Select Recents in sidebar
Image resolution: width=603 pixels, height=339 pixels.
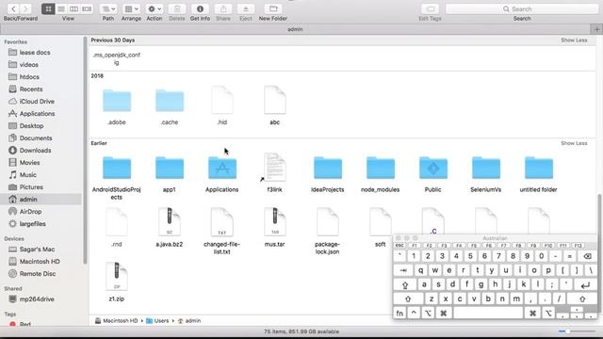(31, 89)
